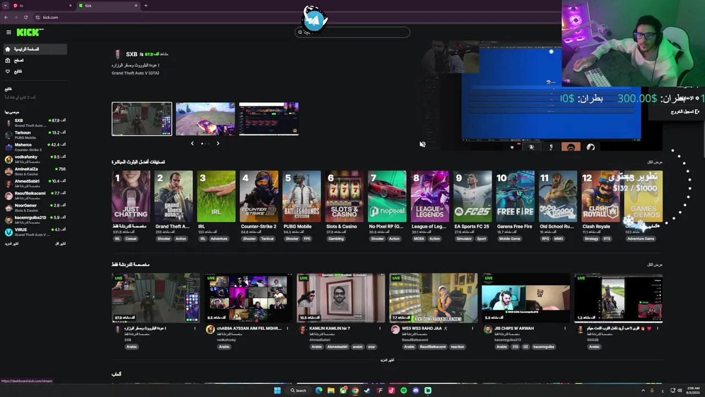Go to the next featured stream carousel slide
The height and width of the screenshot is (397, 705).
218,143
